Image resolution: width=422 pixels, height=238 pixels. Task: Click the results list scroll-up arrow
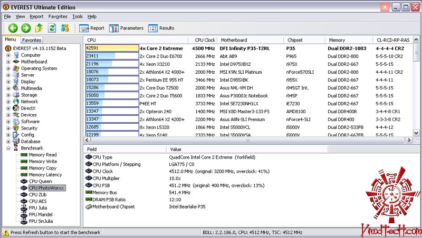[x=416, y=40]
